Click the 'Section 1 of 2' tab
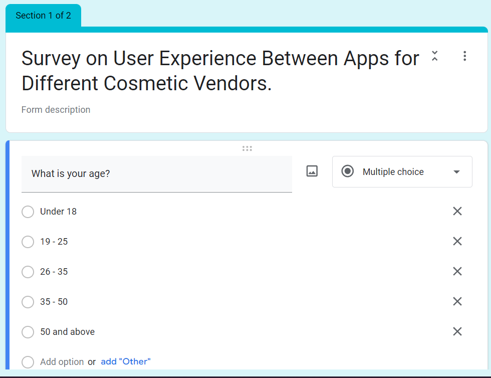The height and width of the screenshot is (378, 491). pyautogui.click(x=43, y=16)
